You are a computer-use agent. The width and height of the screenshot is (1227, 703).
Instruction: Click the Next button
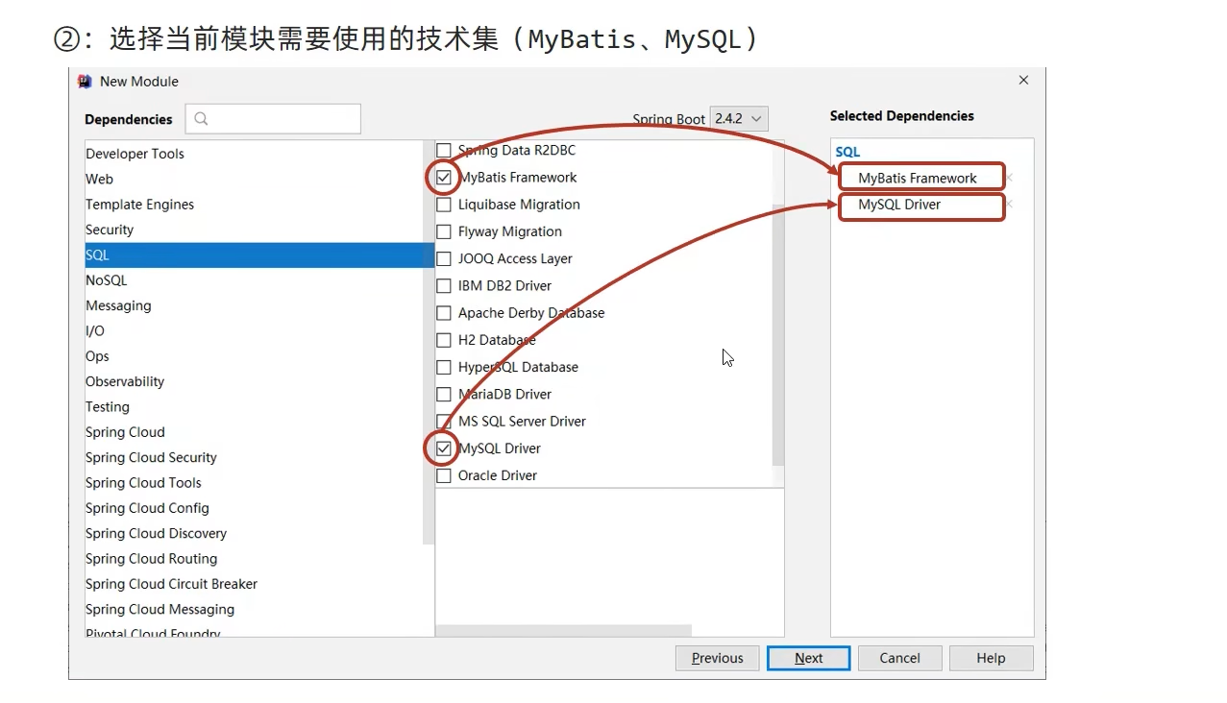808,658
